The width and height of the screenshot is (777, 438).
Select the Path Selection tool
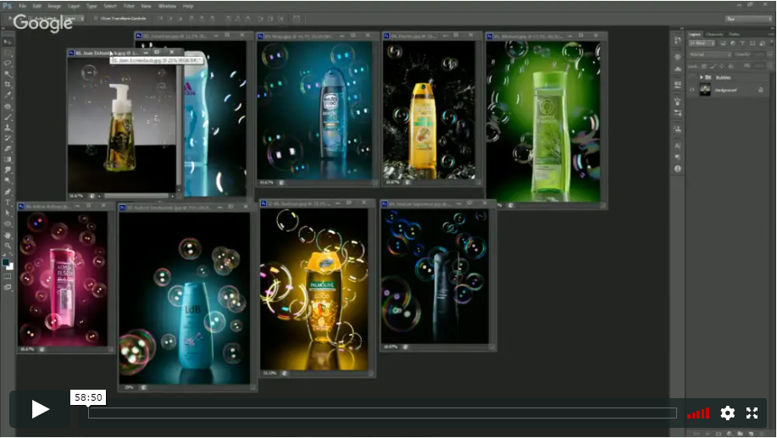(x=8, y=213)
